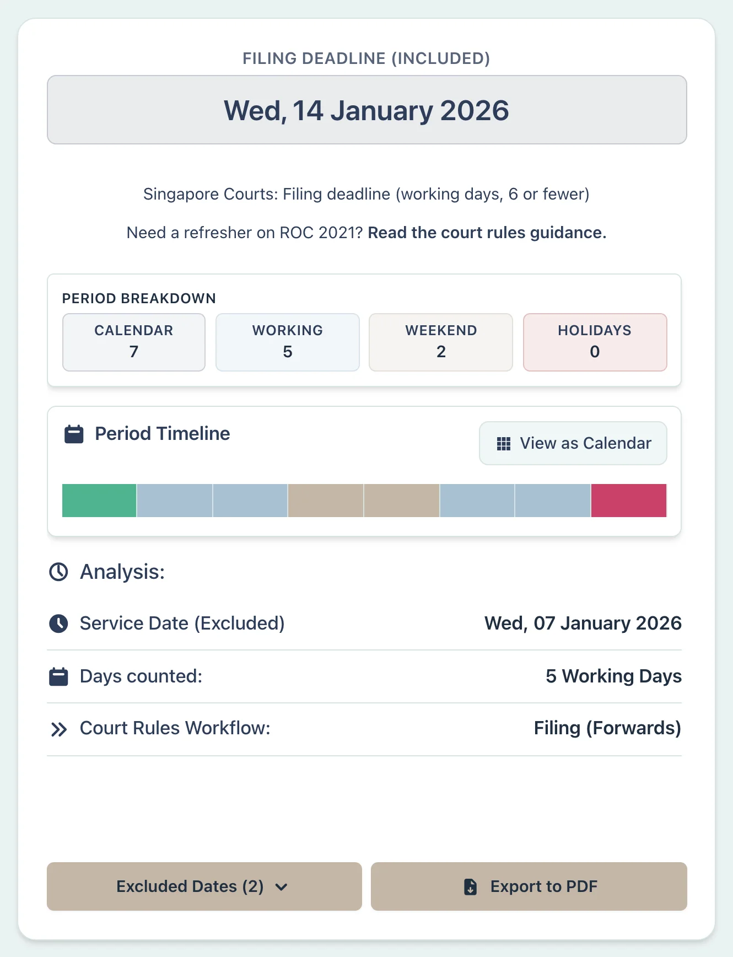Toggle the HOLIDAYS 0 breakdown tile

tap(595, 342)
